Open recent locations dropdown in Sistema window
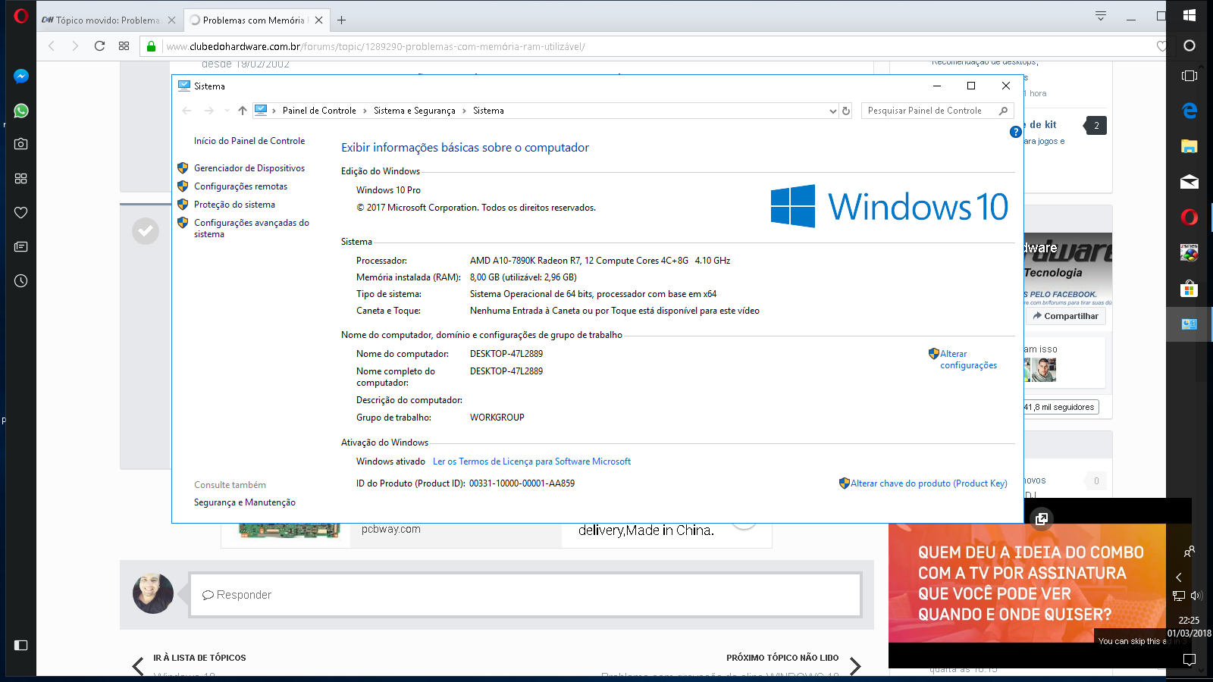The width and height of the screenshot is (1213, 682). point(227,111)
